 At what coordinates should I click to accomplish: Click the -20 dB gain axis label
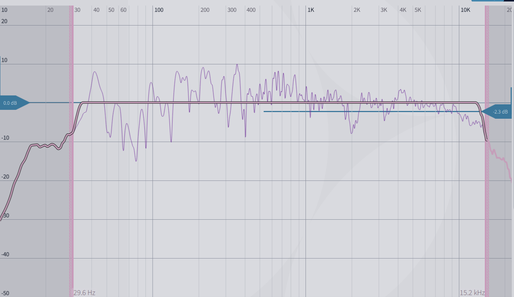4,177
